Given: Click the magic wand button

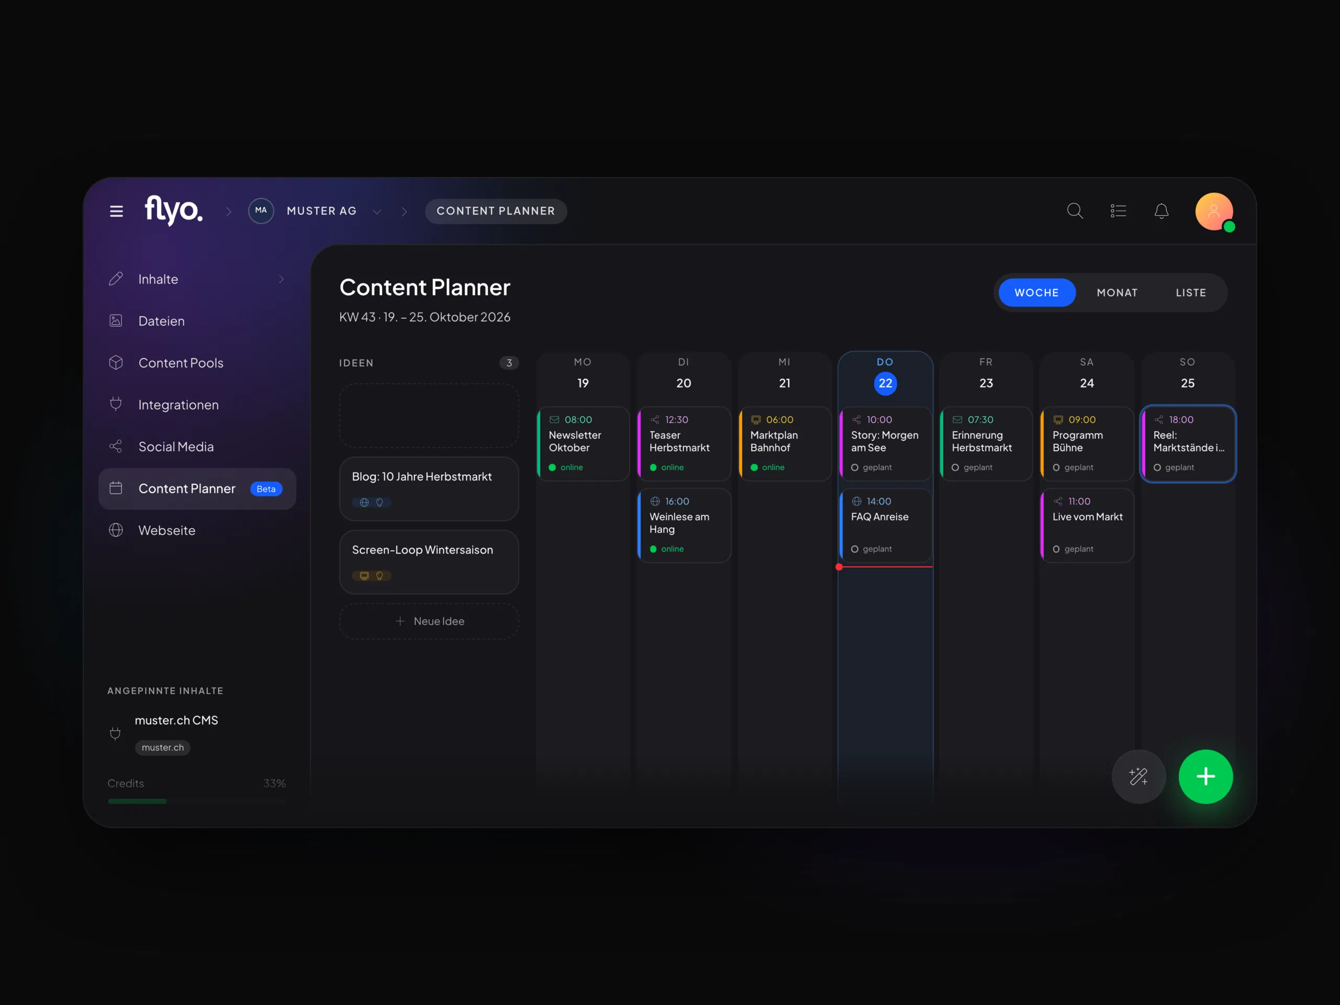Looking at the screenshot, I should [1138, 777].
